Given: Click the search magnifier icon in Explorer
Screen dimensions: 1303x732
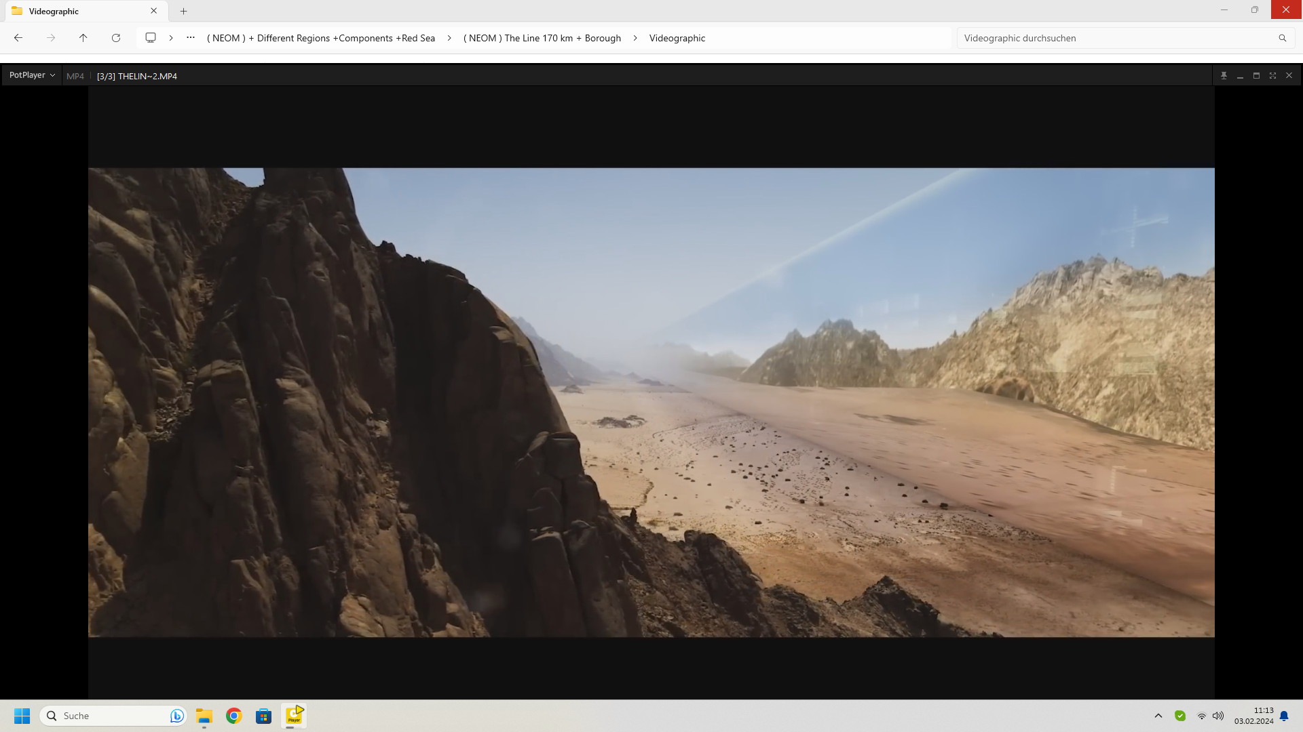Looking at the screenshot, I should 1283,38.
